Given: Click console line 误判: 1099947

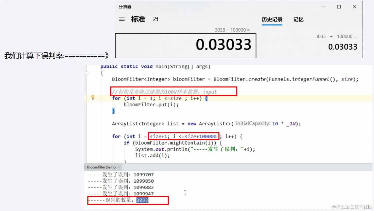Looking at the screenshot, I should tap(121, 194).
